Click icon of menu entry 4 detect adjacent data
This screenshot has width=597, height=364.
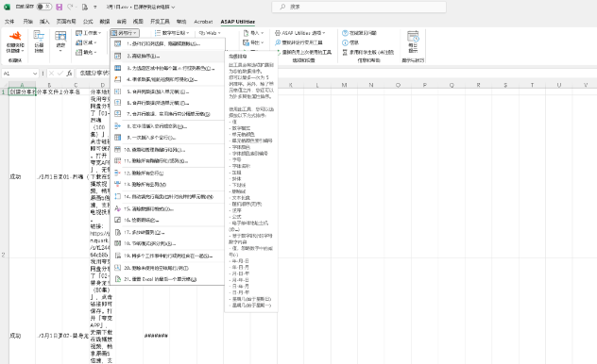point(118,79)
